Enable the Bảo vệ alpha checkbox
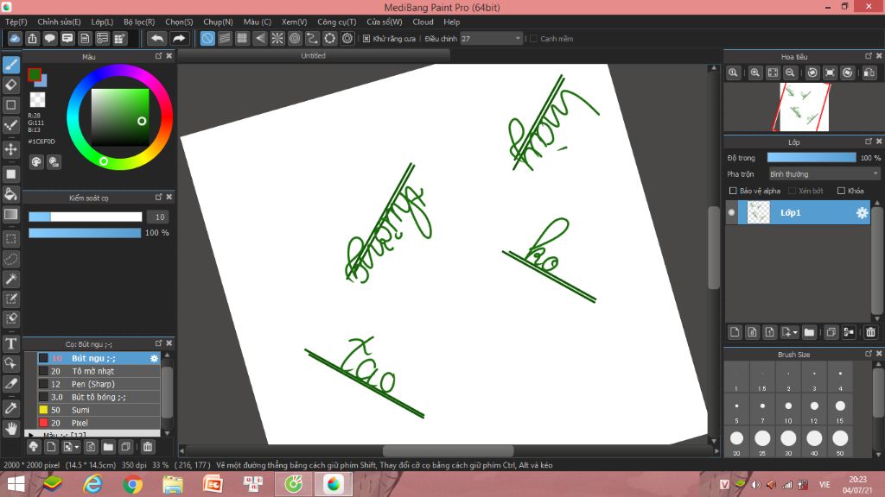The height and width of the screenshot is (497, 885). [x=734, y=191]
